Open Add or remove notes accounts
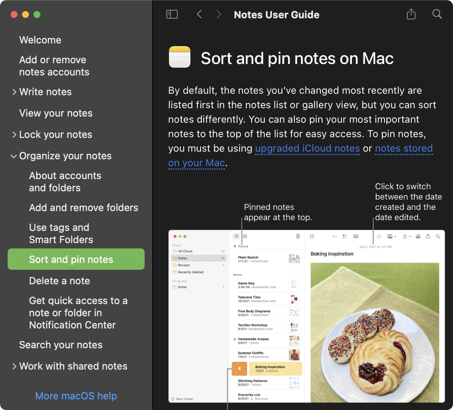This screenshot has width=453, height=410. [x=54, y=66]
